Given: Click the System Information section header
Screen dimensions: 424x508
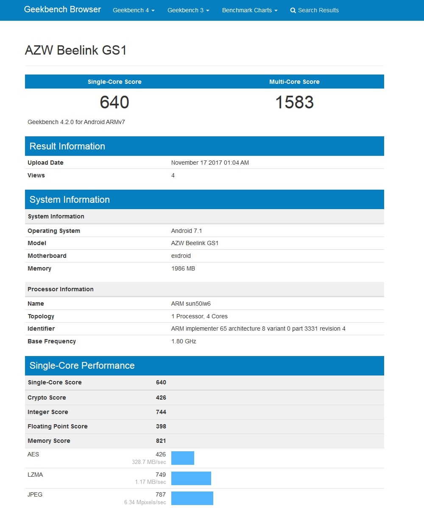Looking at the screenshot, I should point(70,199).
